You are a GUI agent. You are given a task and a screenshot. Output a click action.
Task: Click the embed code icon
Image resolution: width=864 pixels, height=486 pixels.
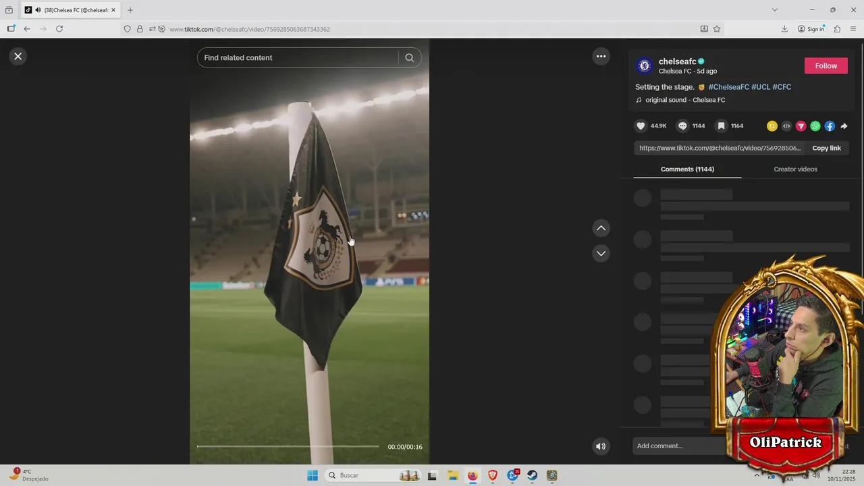tap(786, 126)
